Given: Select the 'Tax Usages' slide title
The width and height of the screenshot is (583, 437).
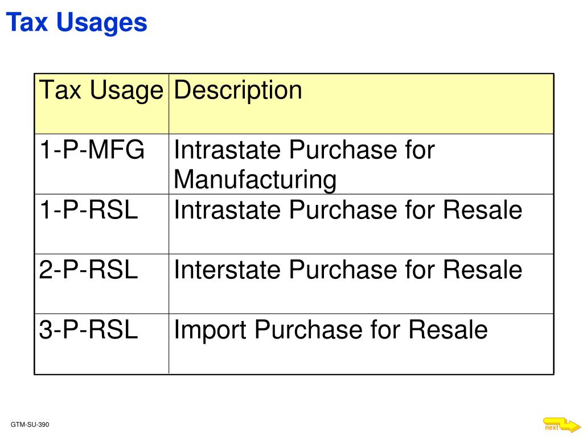Looking at the screenshot, I should (x=77, y=23).
